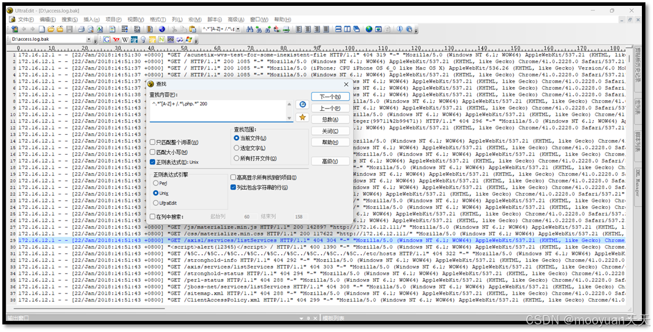Click 总数 count button

[x=330, y=120]
